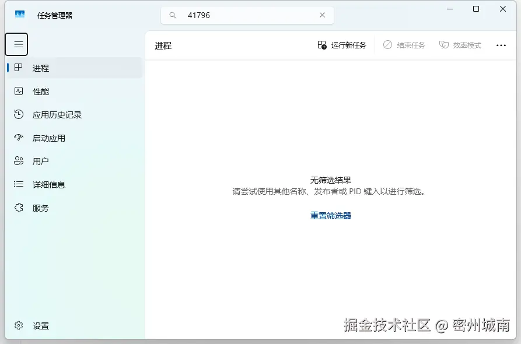This screenshot has height=344, width=521.
Task: Click the 无筛选结果 message text
Action: click(331, 180)
